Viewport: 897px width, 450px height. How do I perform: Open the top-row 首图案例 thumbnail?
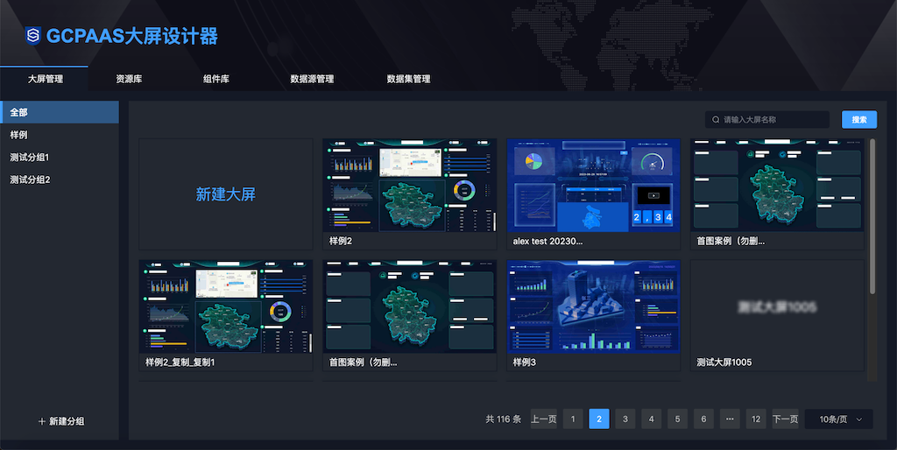pyautogui.click(x=777, y=186)
